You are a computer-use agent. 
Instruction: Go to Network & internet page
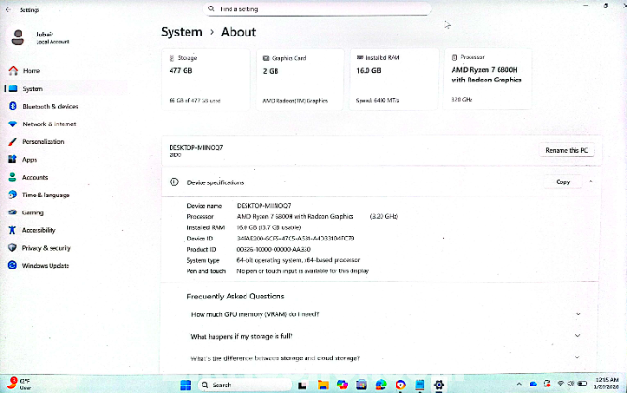49,124
